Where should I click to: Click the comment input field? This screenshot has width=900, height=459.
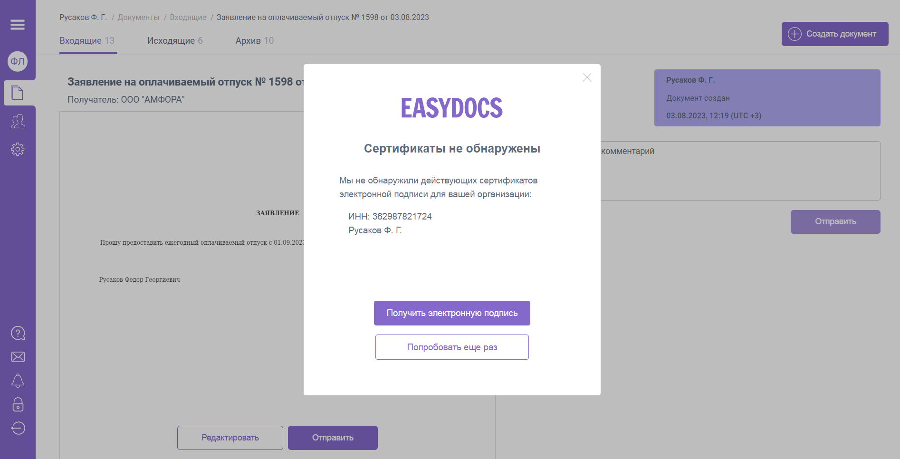741,171
